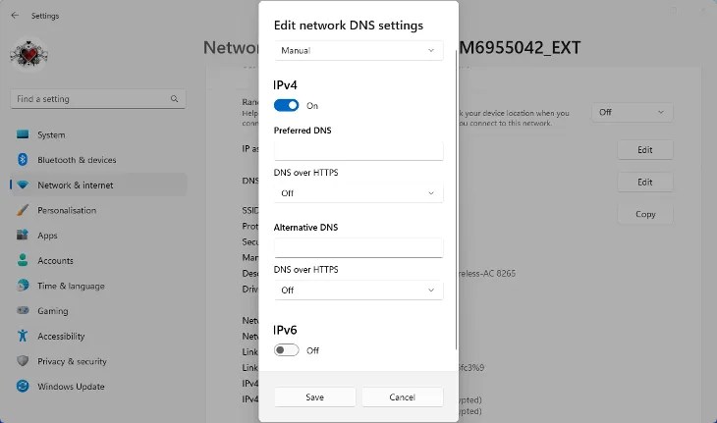Open Accessibility figure icon
Screen dimensions: 717x423
[x=23, y=336]
